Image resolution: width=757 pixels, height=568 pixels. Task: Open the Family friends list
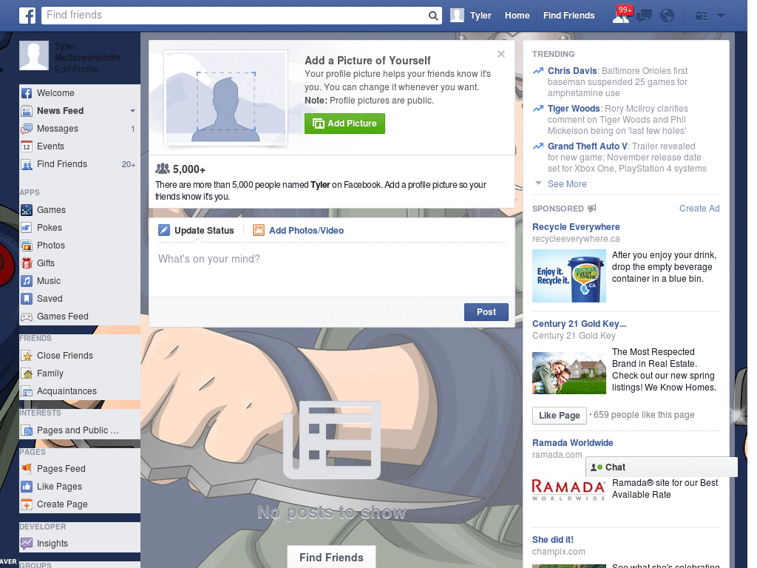(80, 373)
